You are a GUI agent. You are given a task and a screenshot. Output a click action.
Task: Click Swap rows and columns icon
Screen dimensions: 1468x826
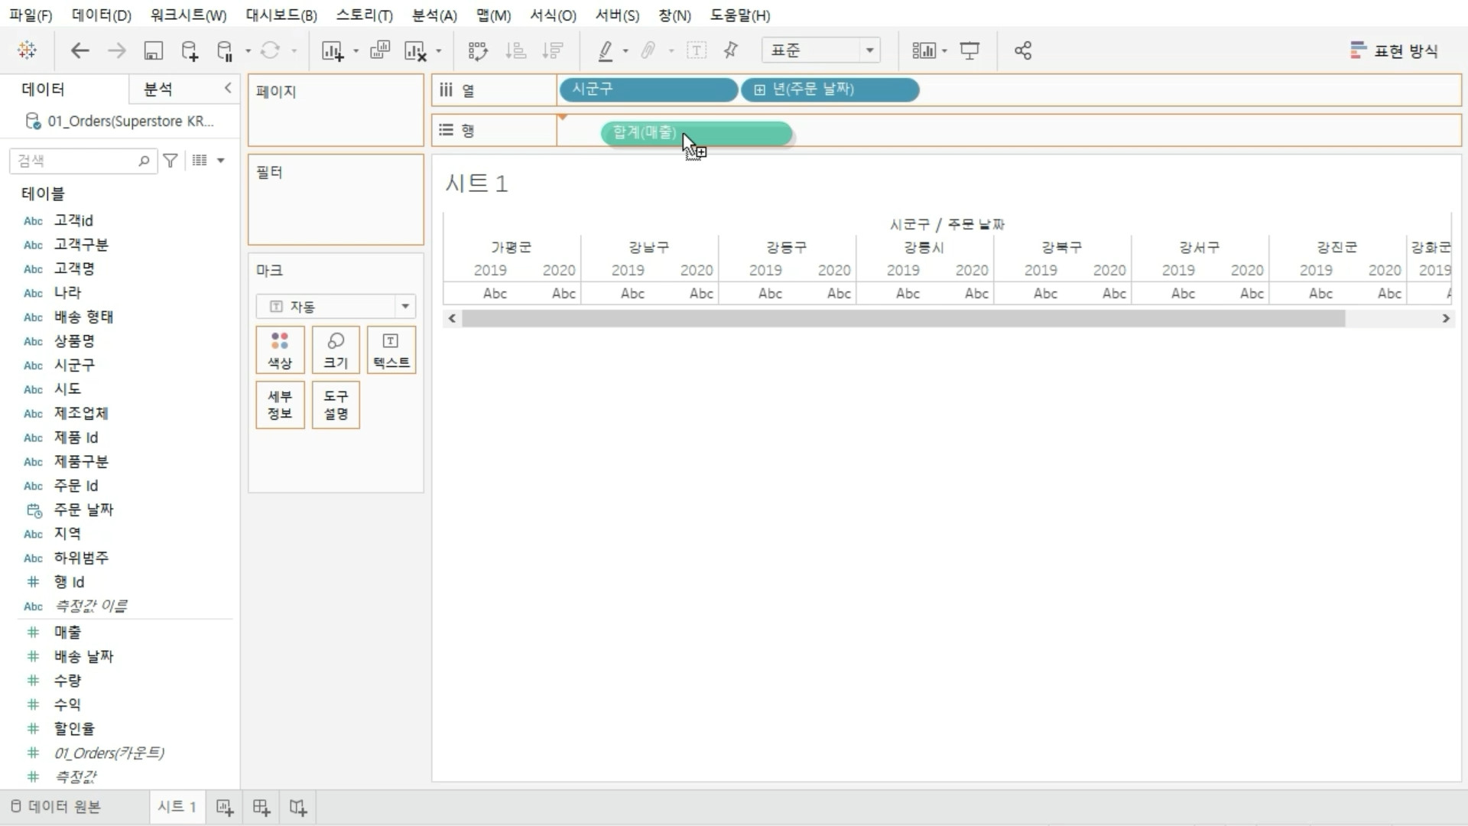click(478, 51)
